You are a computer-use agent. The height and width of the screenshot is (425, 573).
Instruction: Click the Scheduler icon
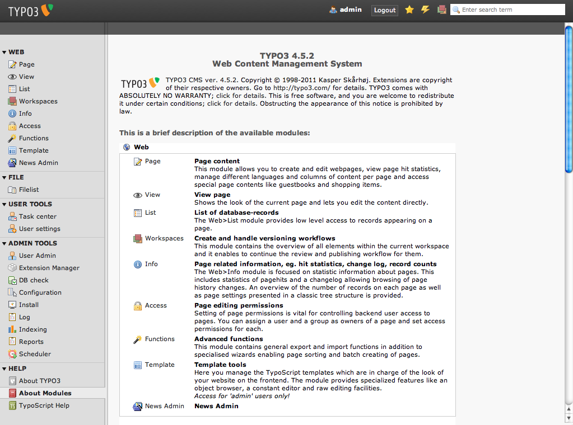[x=12, y=354]
